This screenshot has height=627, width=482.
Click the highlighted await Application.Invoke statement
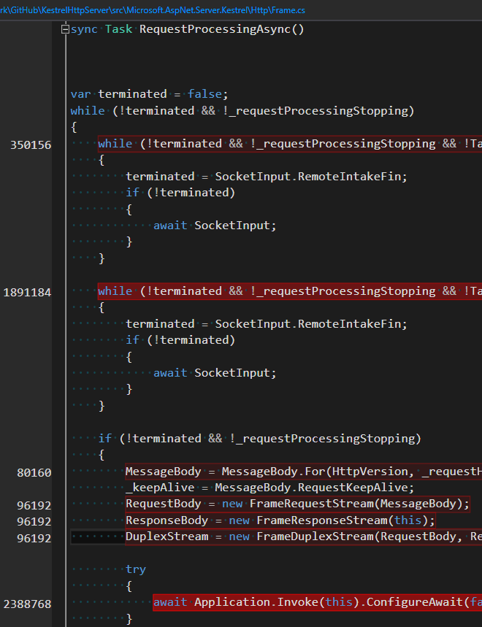[317, 602]
